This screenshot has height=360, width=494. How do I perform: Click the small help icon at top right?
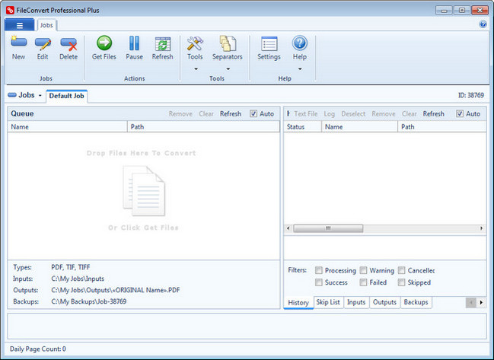(483, 24)
